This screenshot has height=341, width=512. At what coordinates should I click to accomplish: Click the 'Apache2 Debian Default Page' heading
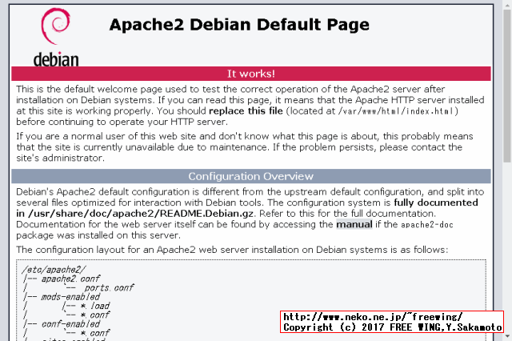[239, 25]
